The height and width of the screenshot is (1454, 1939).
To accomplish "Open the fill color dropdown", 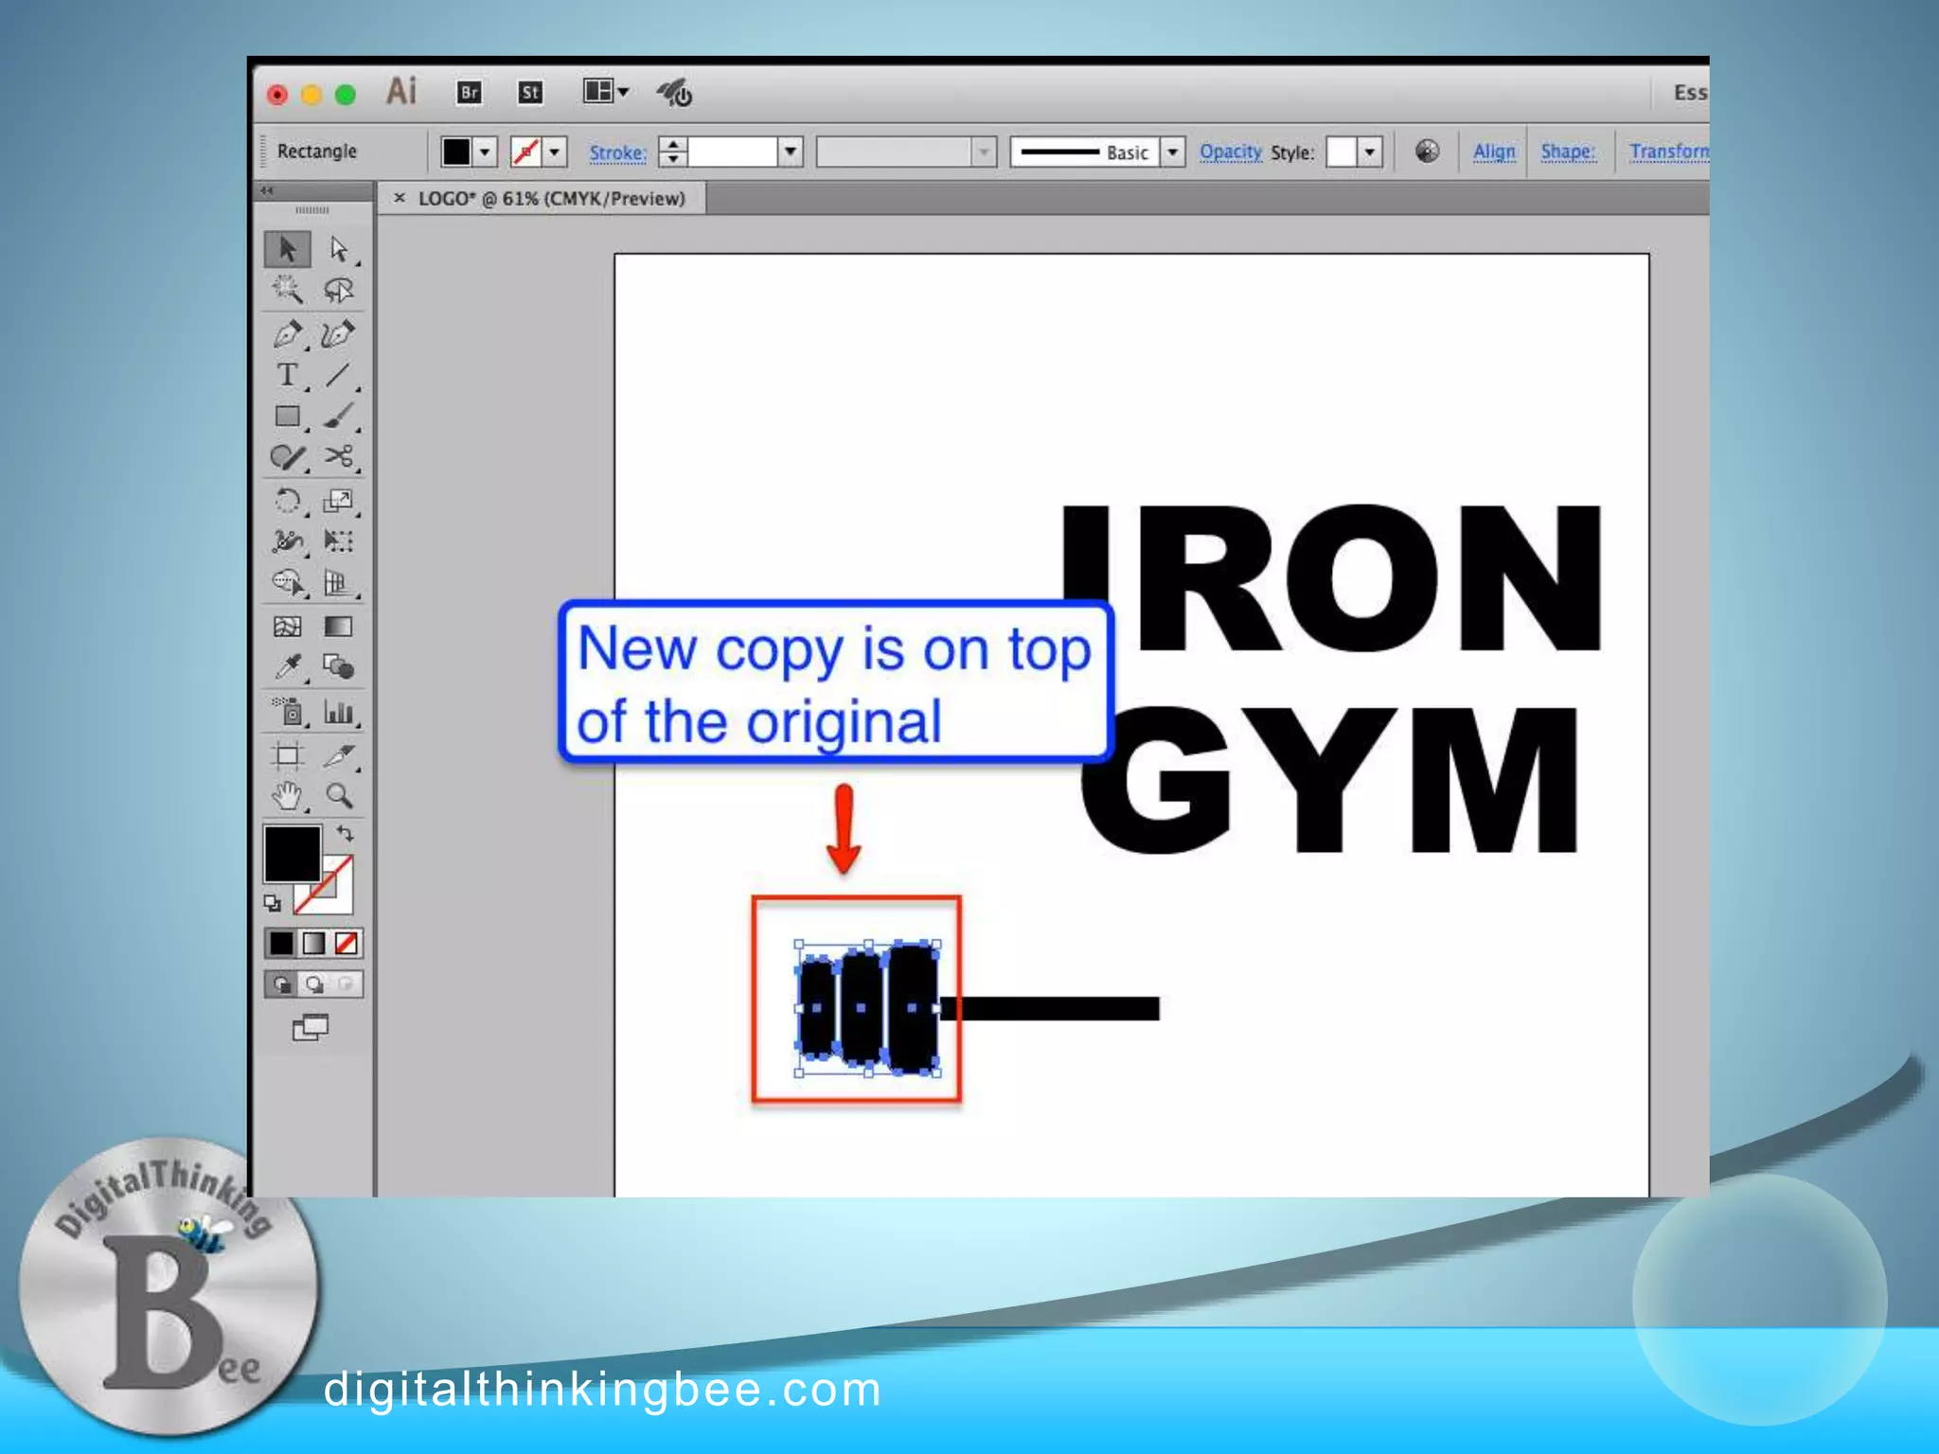I will [485, 151].
